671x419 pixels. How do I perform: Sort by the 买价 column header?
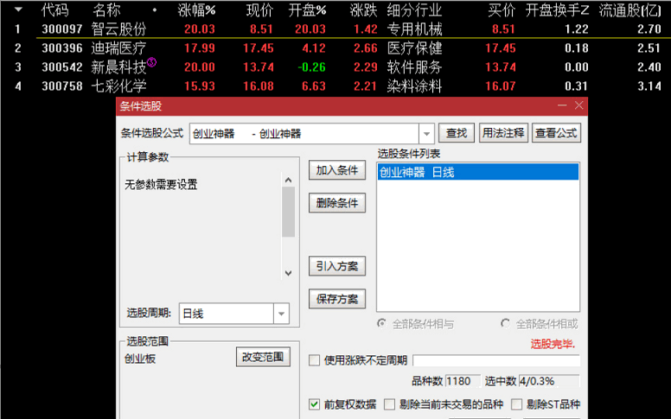tap(502, 10)
